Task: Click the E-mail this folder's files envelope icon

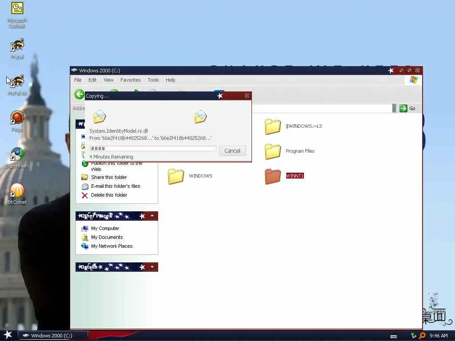Action: (85, 186)
